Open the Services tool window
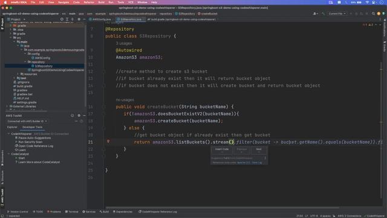Viewport: 387px width, 218px height. [x=89, y=212]
